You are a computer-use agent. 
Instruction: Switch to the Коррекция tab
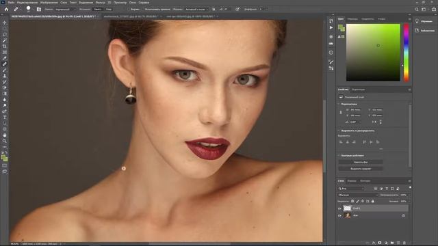click(x=358, y=90)
